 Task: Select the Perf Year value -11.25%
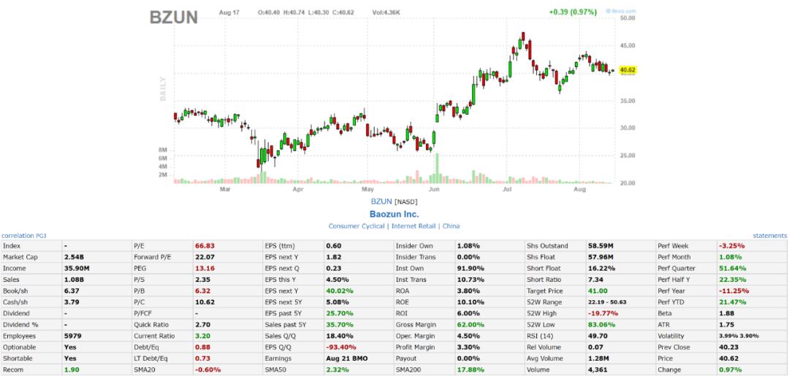point(733,291)
